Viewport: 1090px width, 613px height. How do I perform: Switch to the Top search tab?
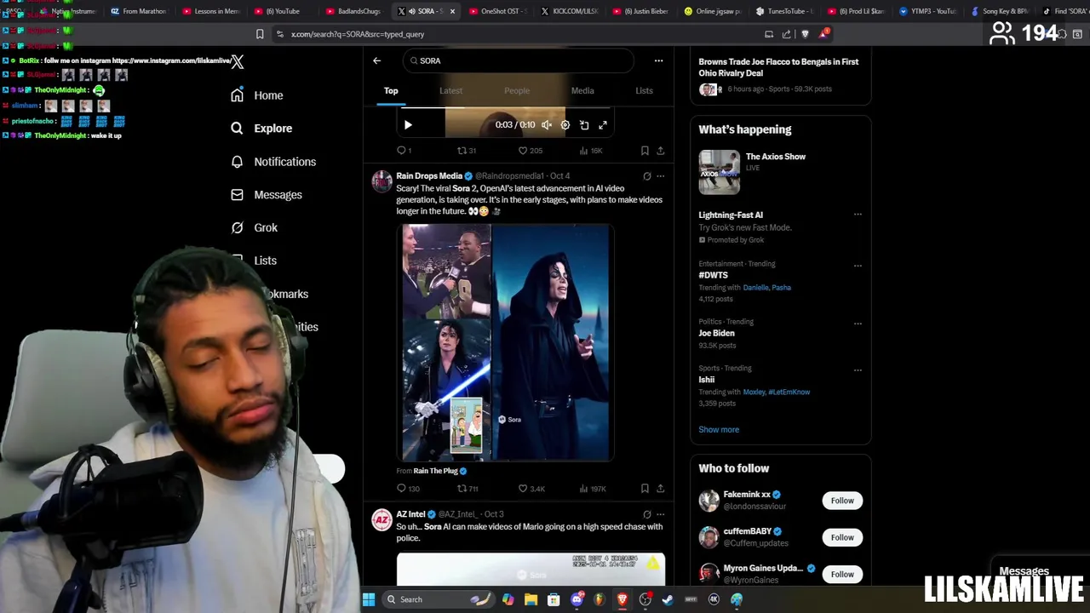[391, 90]
